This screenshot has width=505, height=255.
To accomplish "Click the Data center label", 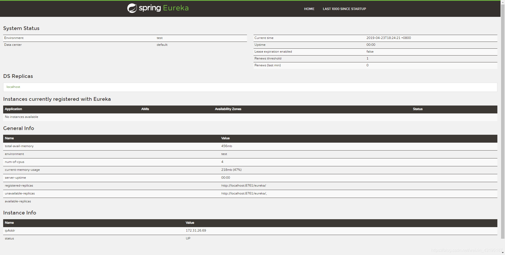I will click(13, 45).
